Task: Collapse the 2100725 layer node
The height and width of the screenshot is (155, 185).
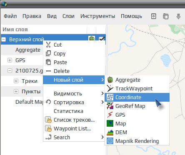Action: (x=10, y=70)
